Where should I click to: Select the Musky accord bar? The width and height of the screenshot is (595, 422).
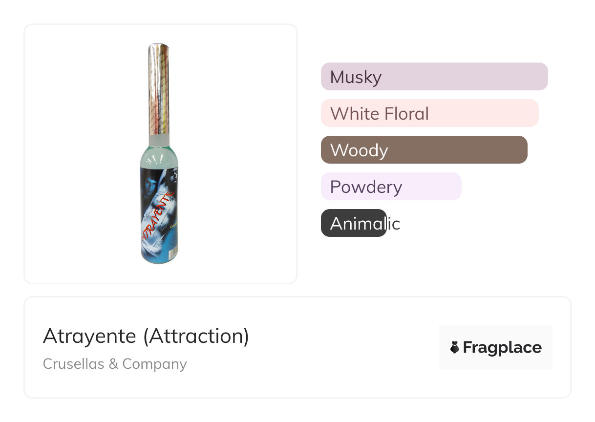click(434, 77)
